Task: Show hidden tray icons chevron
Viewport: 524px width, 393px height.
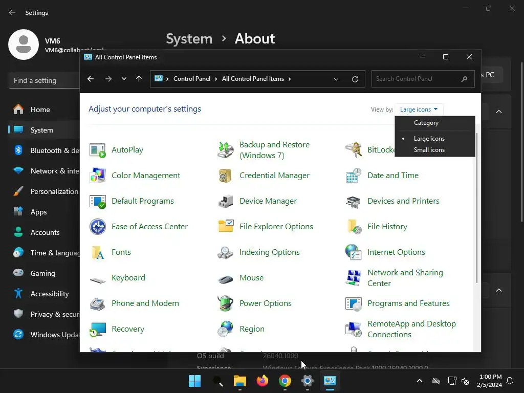Action: 420,381
